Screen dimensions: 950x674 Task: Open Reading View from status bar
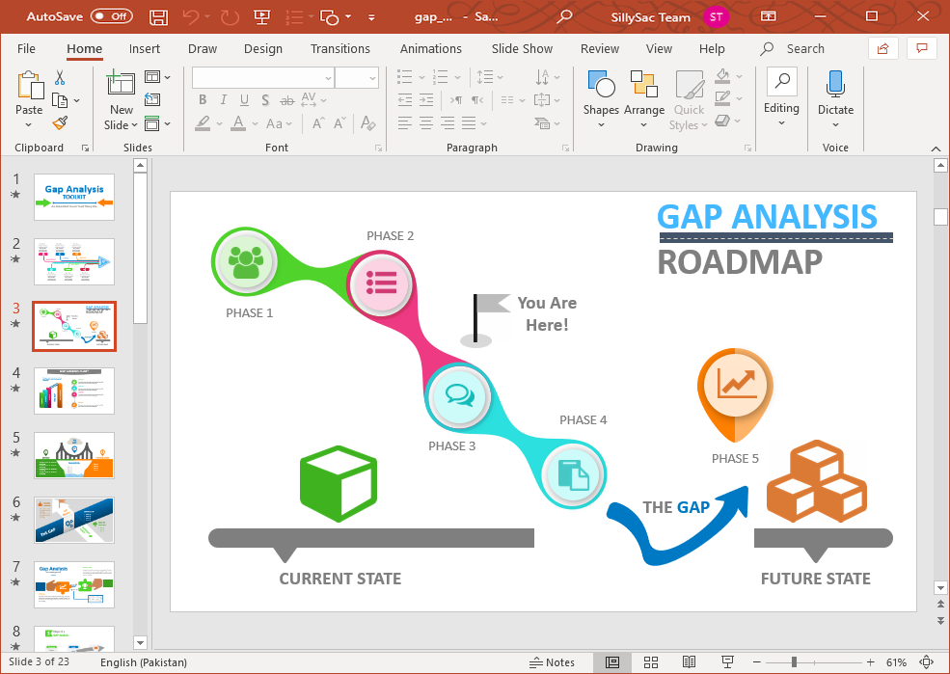coord(690,662)
